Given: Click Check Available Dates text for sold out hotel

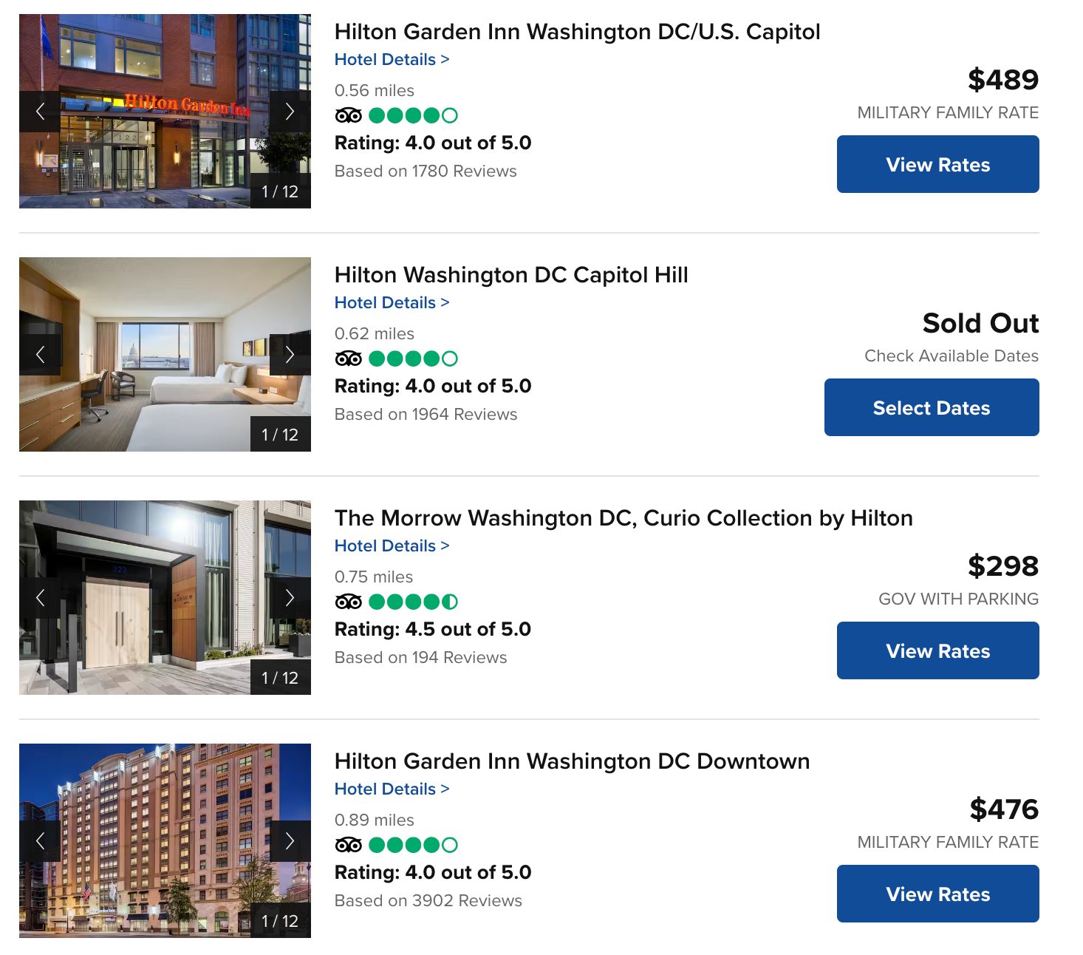Looking at the screenshot, I should click(952, 356).
